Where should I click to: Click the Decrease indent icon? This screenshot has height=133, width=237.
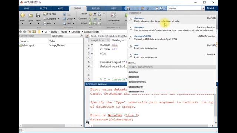coord(100,23)
